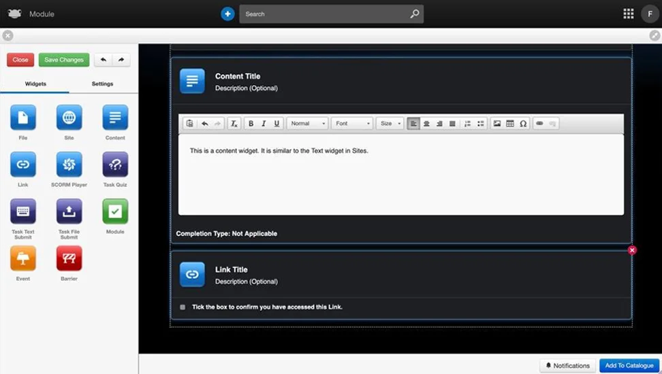Open the apps grid menu
The image size is (662, 374).
pyautogui.click(x=628, y=14)
